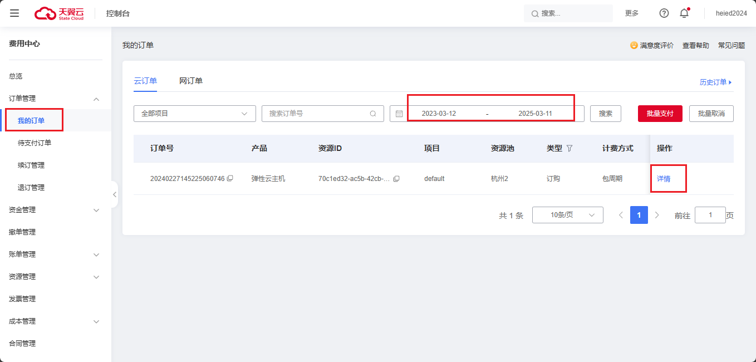
Task: Open the hamburger navigation menu
Action: (x=14, y=13)
